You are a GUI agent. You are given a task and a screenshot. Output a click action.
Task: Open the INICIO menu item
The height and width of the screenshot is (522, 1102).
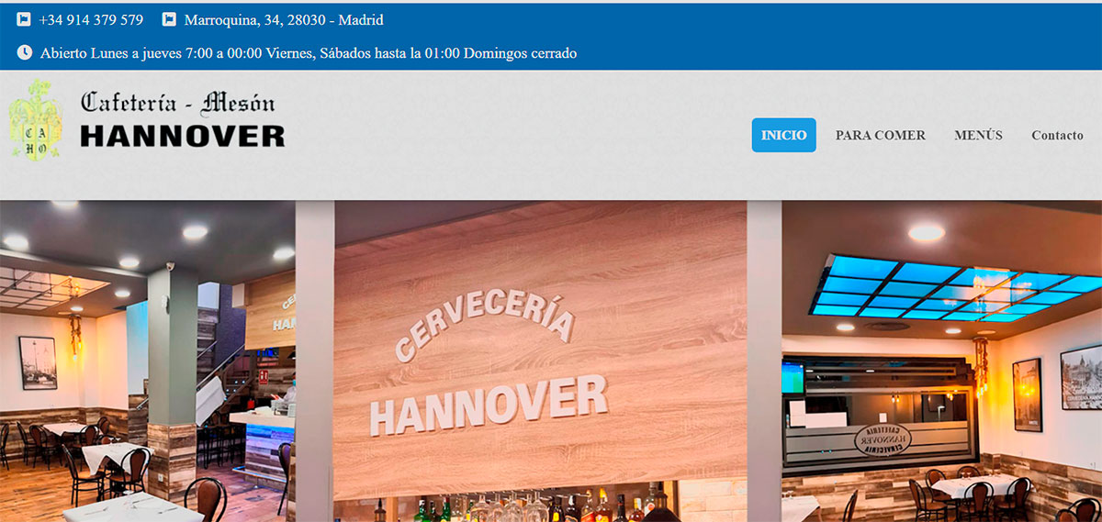pos(783,135)
